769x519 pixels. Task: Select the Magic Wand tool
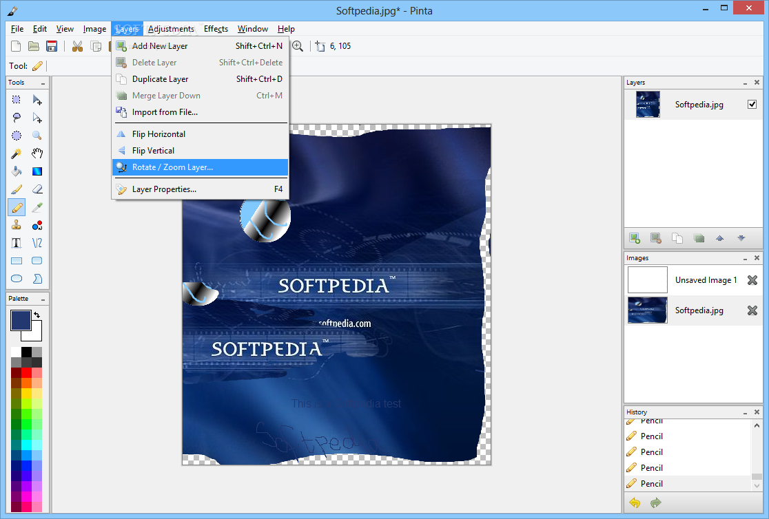(x=16, y=153)
